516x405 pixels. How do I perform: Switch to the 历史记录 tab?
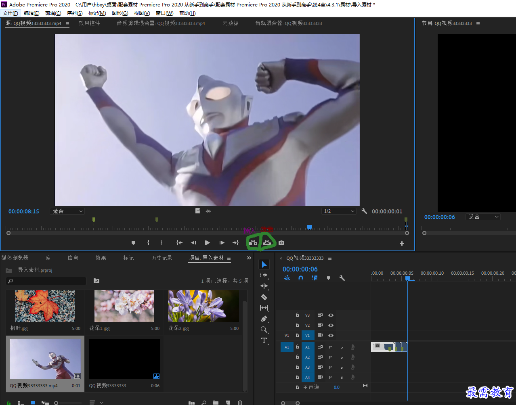tap(162, 258)
